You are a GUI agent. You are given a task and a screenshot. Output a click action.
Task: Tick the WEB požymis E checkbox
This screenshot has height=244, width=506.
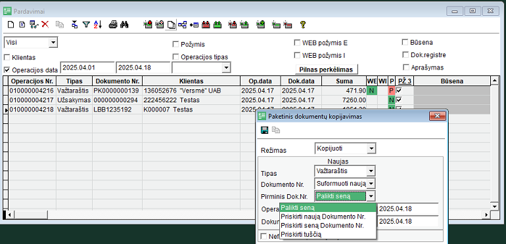click(297, 43)
